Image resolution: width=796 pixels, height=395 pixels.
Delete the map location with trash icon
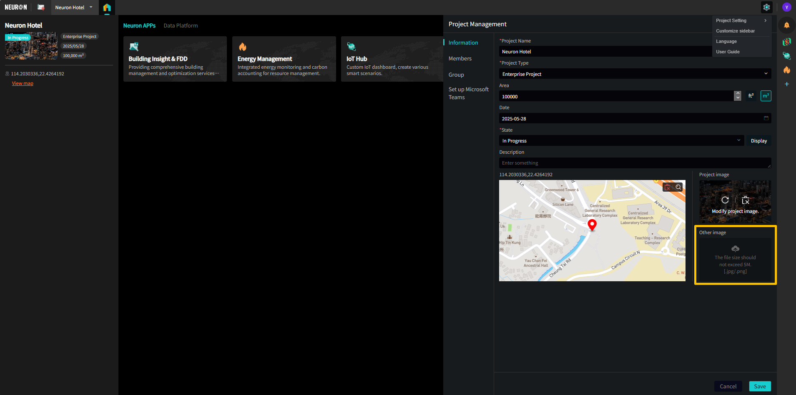[x=668, y=187]
